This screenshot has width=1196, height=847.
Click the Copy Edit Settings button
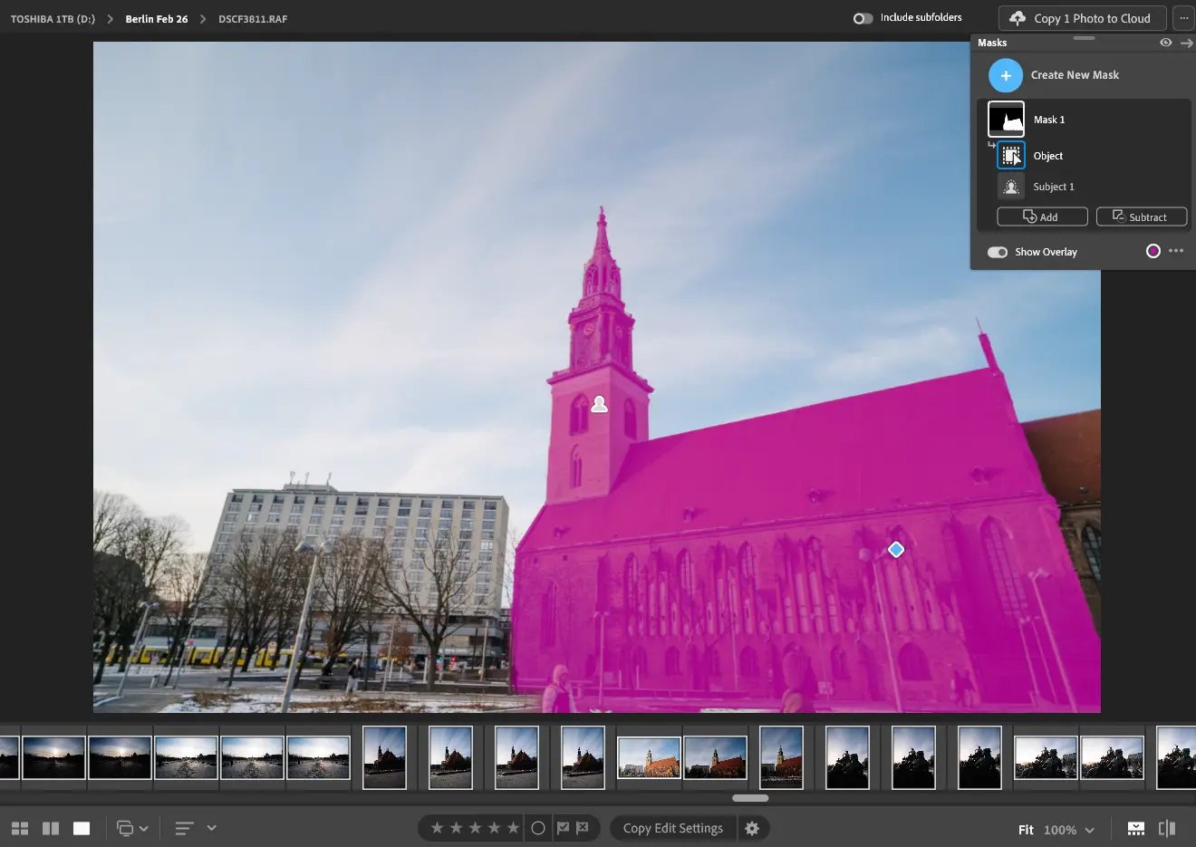(x=673, y=828)
